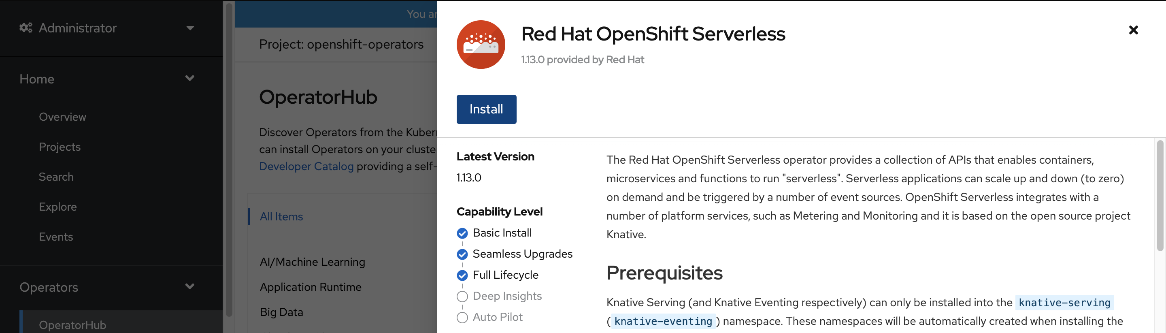Open the Administrator perspective dropdown
Viewport: 1166px width, 333px height.
coord(190,28)
